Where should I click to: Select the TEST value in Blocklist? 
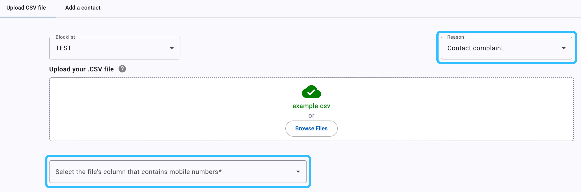point(63,48)
